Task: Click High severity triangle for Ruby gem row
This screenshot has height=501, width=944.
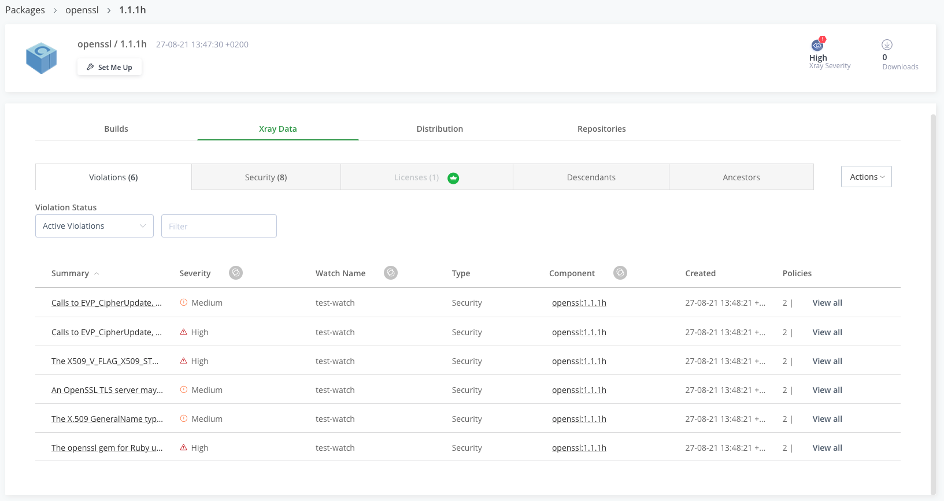Action: [x=184, y=447]
